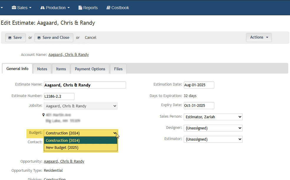Click the Save button
This screenshot has height=180, width=290.
click(15, 38)
